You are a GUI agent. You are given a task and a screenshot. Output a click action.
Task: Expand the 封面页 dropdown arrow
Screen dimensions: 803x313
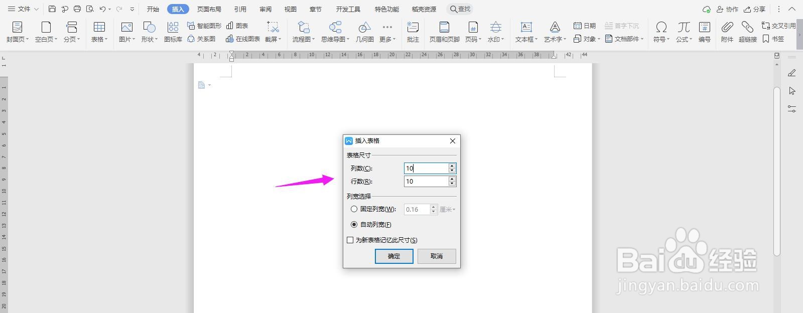click(x=28, y=39)
